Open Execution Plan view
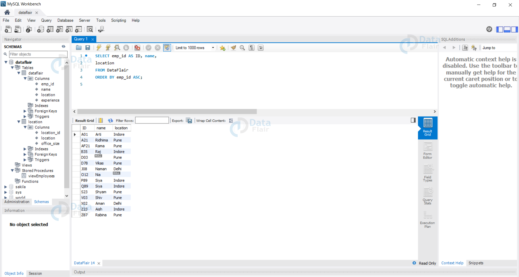The image size is (519, 277). coord(428,219)
